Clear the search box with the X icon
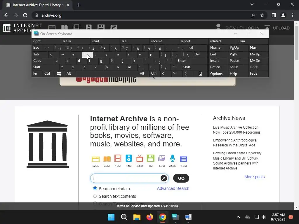 pyautogui.click(x=164, y=178)
